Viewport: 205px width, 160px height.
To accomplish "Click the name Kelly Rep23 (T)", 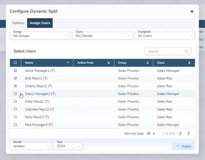I will (x=37, y=117).
